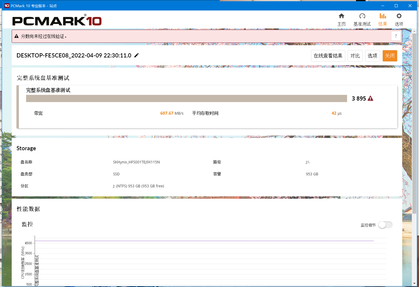
Task: Click the result title DESKTOP-FE5CE08_2022-04-09
Action: (x=74, y=55)
